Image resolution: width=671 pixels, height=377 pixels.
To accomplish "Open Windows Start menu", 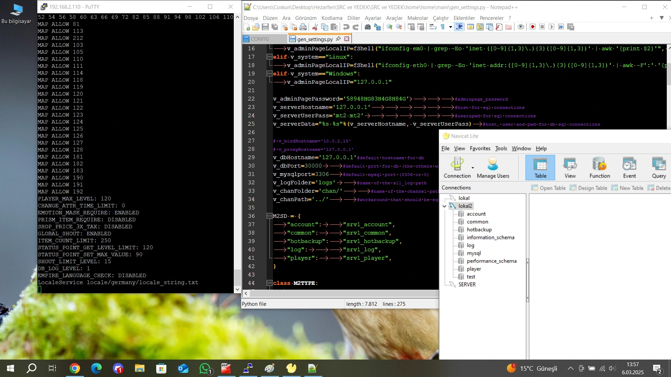I will click(10, 368).
